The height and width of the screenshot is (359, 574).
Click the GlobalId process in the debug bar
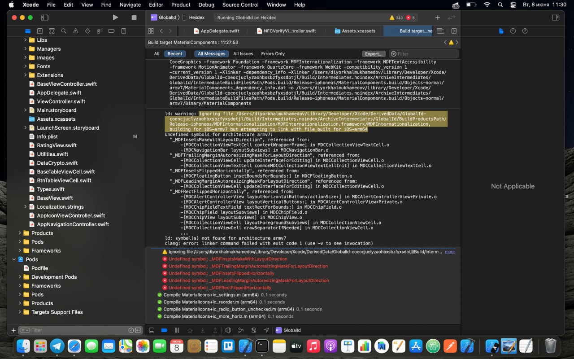pos(288,330)
